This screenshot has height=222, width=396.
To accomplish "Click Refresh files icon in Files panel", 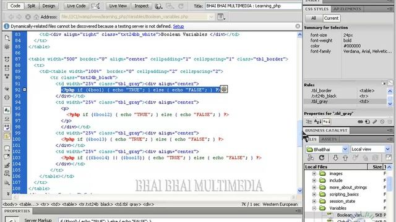I will pos(322,158).
